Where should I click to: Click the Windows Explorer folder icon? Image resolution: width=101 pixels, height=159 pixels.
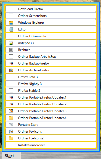tap(11, 23)
